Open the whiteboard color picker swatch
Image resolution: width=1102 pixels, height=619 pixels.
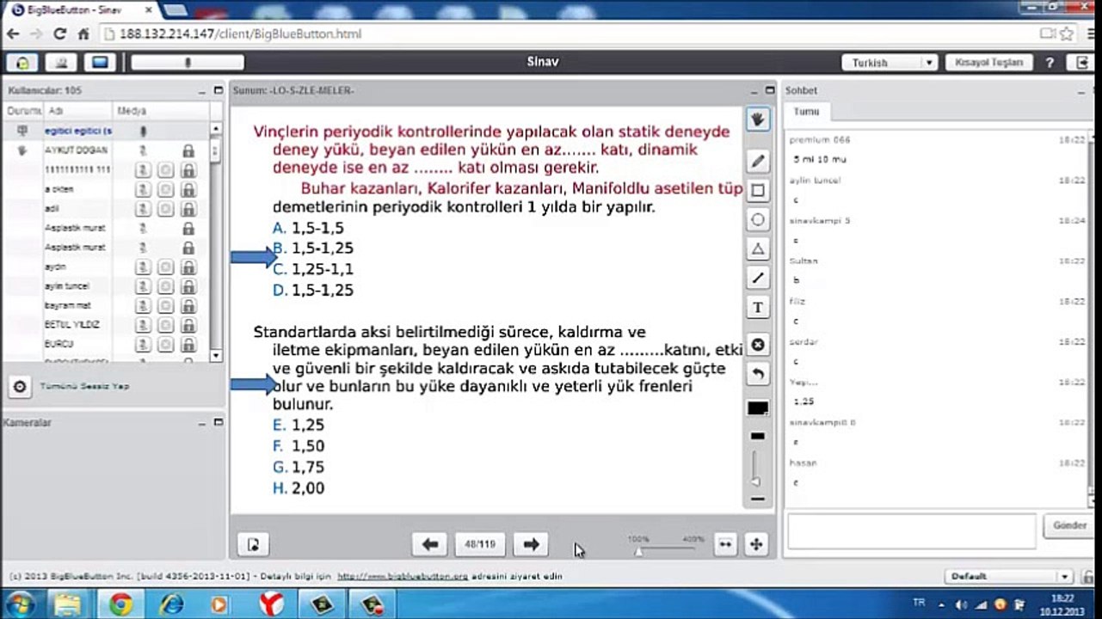(x=758, y=408)
